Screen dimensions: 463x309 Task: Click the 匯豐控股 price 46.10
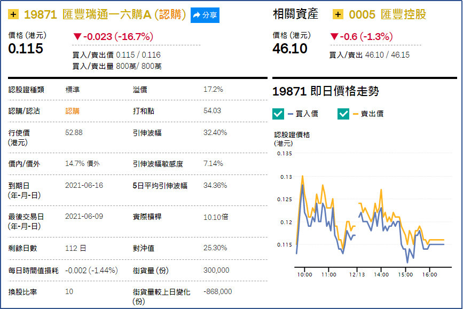click(x=290, y=49)
